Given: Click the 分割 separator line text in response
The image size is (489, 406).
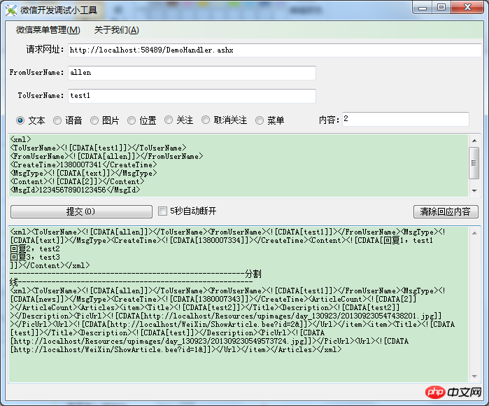Looking at the screenshot, I should (x=253, y=274).
